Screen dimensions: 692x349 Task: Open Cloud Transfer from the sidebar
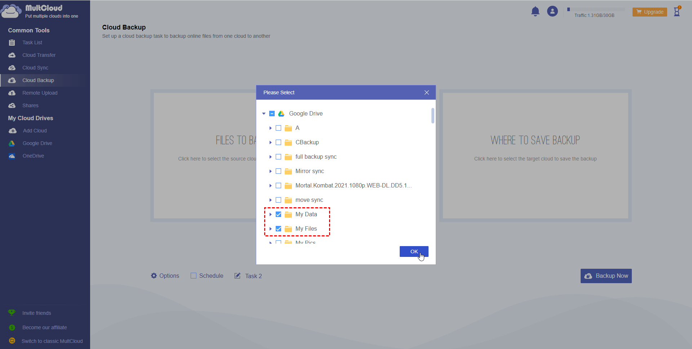point(39,55)
